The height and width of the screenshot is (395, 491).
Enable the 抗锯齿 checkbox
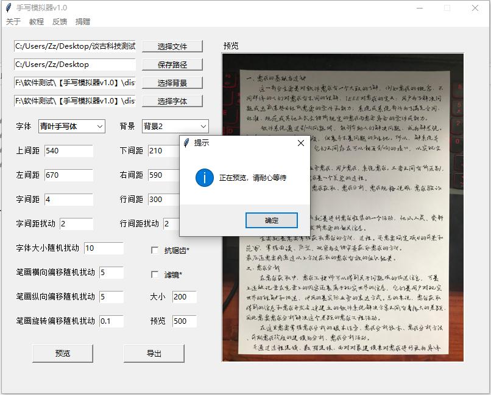point(155,250)
